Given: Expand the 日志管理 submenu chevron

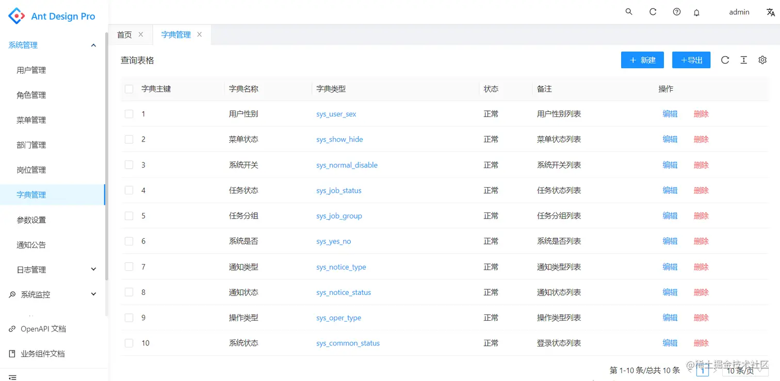Looking at the screenshot, I should (x=93, y=269).
